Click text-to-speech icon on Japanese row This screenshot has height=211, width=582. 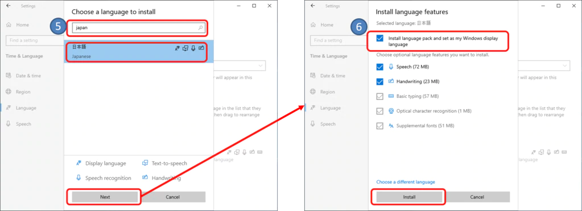tap(185, 48)
